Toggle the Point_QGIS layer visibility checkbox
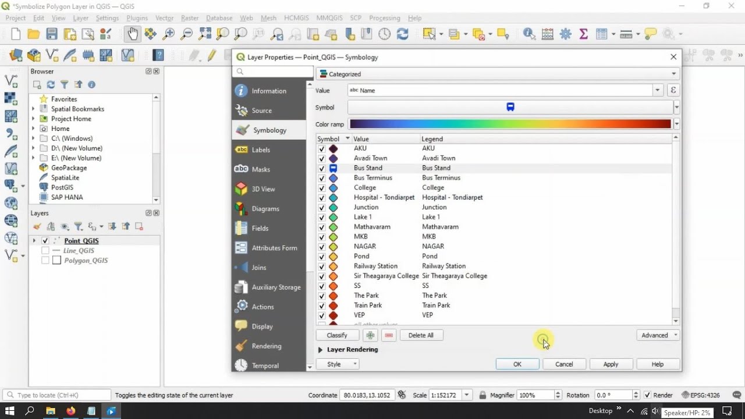This screenshot has height=419, width=745. pyautogui.click(x=45, y=241)
